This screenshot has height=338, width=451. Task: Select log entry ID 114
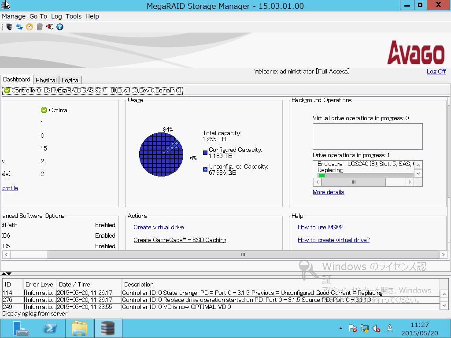tap(221, 293)
